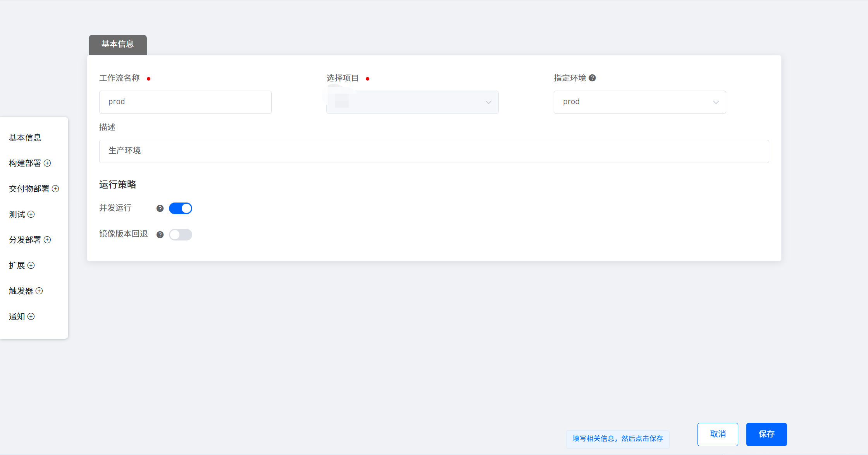The image size is (868, 455).
Task: Click the 取消 button
Action: [718, 434]
